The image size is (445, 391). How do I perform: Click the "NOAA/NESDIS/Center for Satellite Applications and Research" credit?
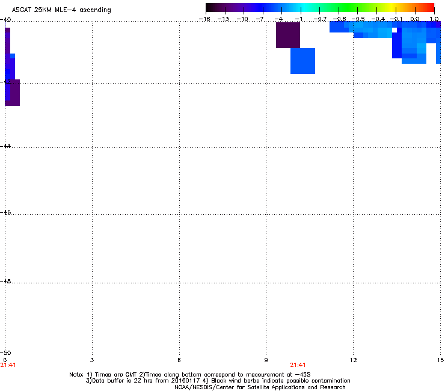pyautogui.click(x=260, y=387)
